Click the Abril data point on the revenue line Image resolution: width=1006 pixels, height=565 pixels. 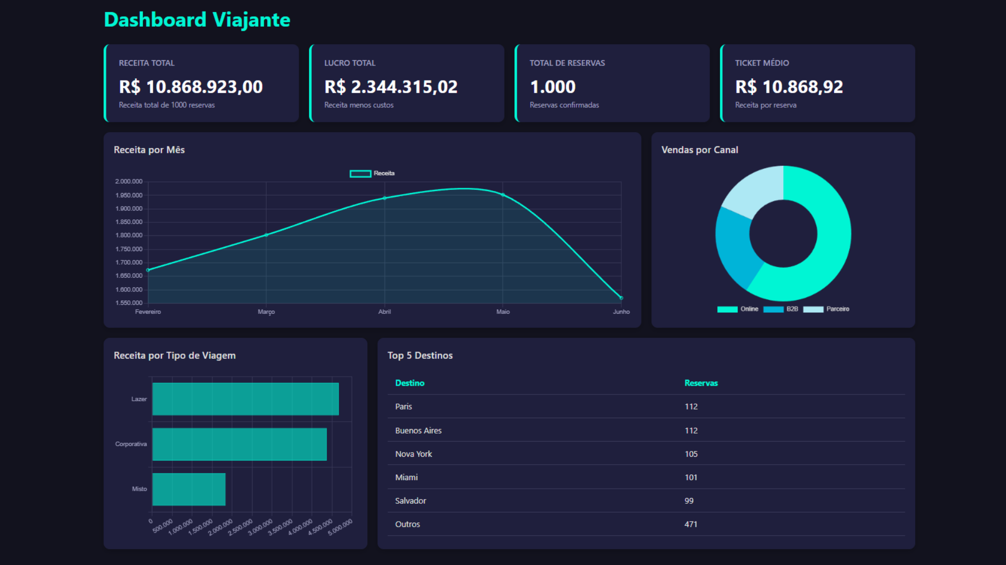tap(385, 198)
